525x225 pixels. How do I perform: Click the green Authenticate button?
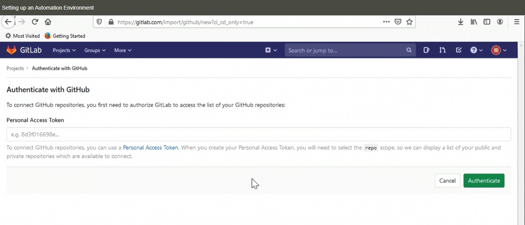point(484,180)
